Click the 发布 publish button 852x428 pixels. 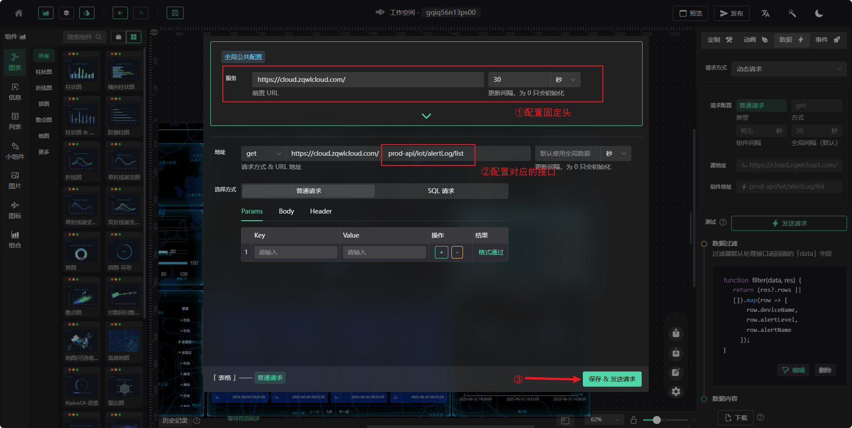731,13
